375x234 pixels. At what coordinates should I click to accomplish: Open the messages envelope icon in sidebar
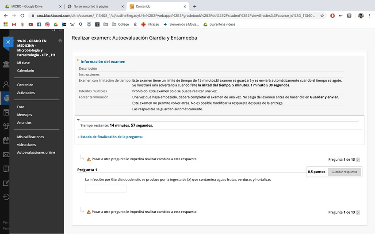(x=6, y=155)
